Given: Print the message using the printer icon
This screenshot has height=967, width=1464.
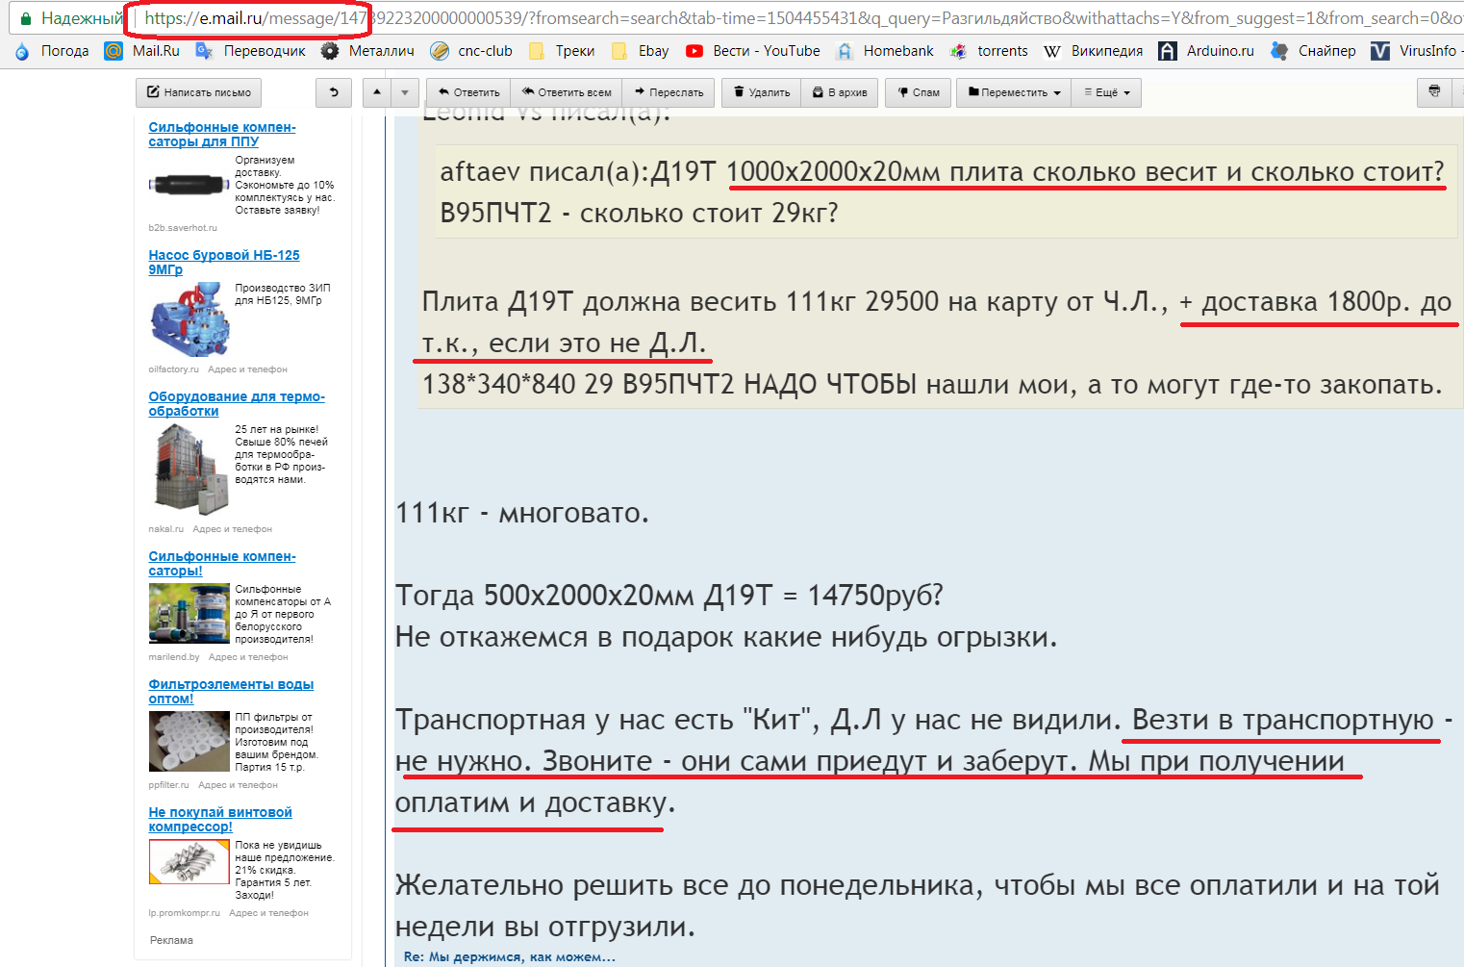Looking at the screenshot, I should [1434, 92].
